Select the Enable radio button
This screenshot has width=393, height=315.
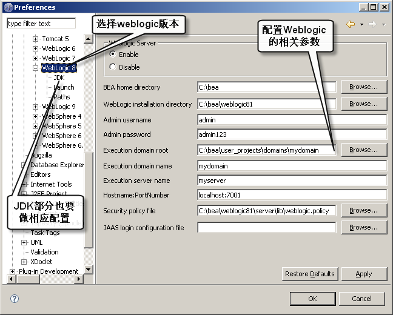(x=112, y=55)
